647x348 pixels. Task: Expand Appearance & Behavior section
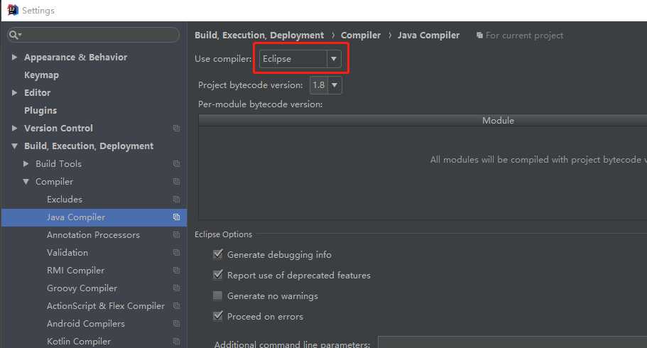(x=14, y=57)
